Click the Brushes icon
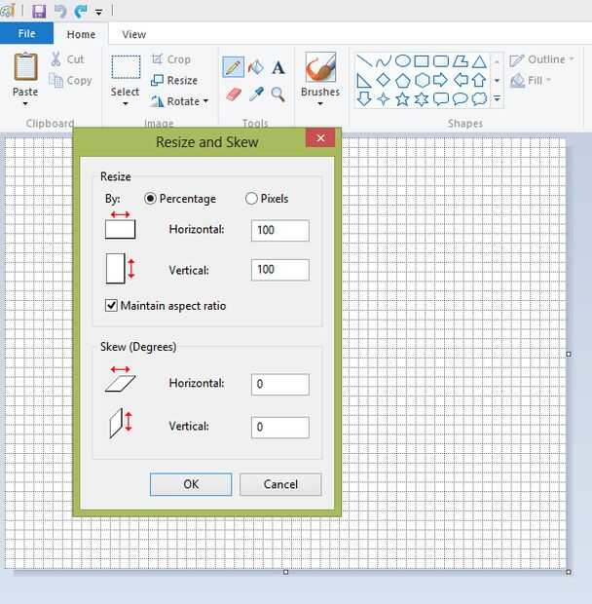 coord(320,67)
